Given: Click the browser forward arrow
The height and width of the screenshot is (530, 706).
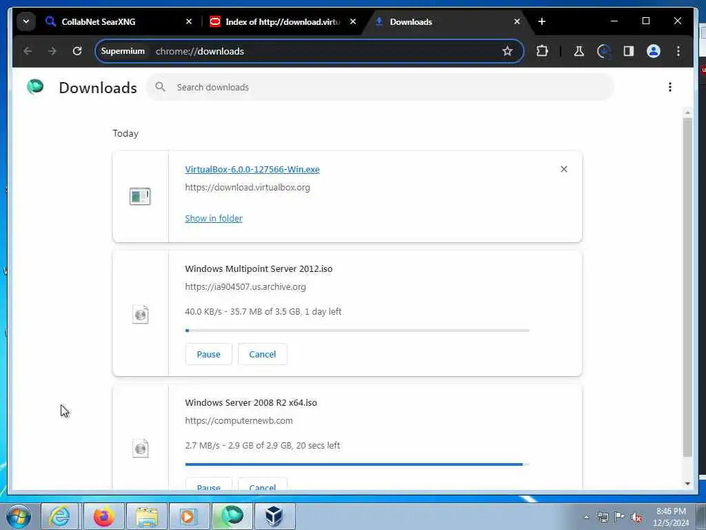Looking at the screenshot, I should pos(52,51).
